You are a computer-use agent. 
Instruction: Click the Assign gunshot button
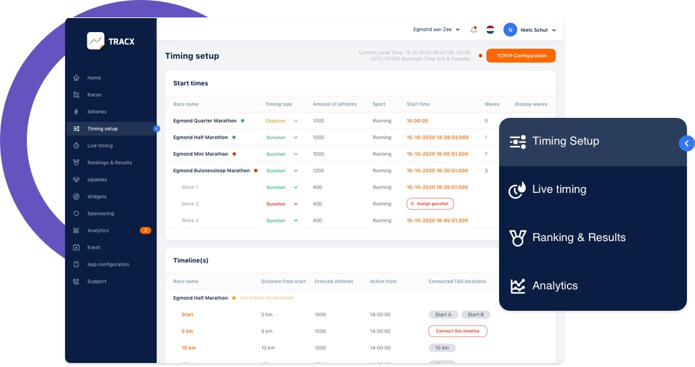430,204
